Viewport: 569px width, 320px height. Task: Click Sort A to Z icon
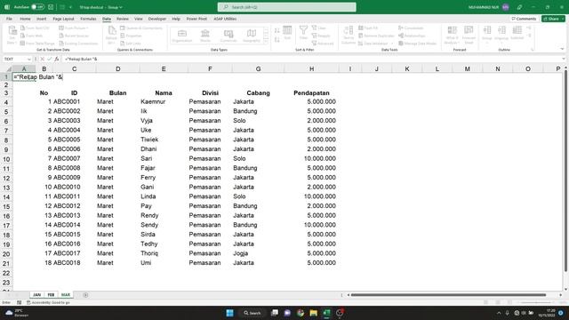click(x=277, y=30)
